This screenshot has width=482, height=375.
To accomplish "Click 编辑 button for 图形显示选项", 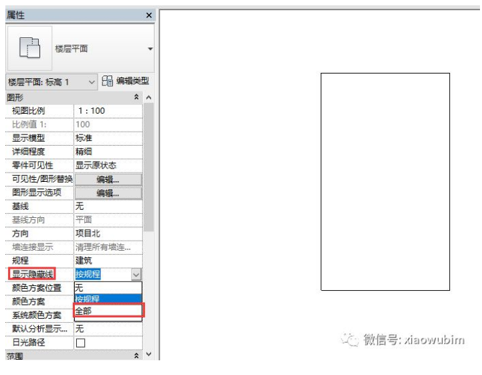I will 108,193.
